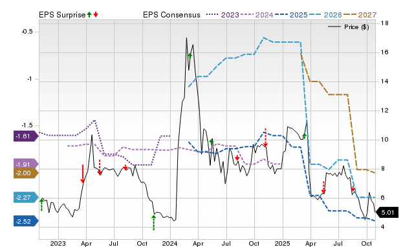
Task: Click the green surprise arrow at the 2024 price peak
Action: [190, 56]
